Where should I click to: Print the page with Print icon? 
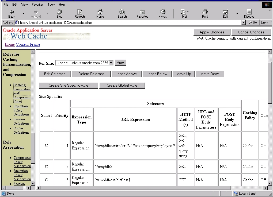click(205, 12)
